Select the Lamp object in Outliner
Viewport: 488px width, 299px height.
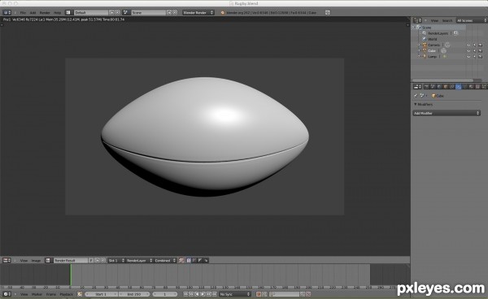(x=432, y=57)
